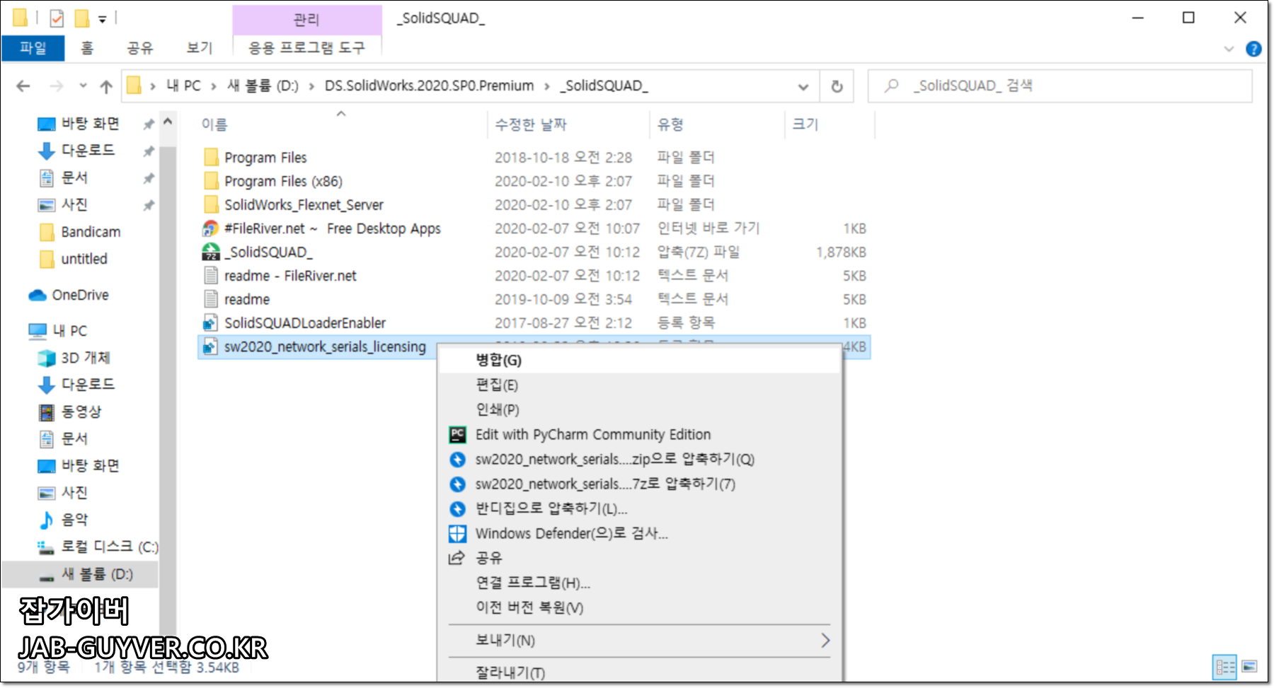
Task: Open the Customize Quick Access Toolbar dropdown
Action: coord(103,19)
